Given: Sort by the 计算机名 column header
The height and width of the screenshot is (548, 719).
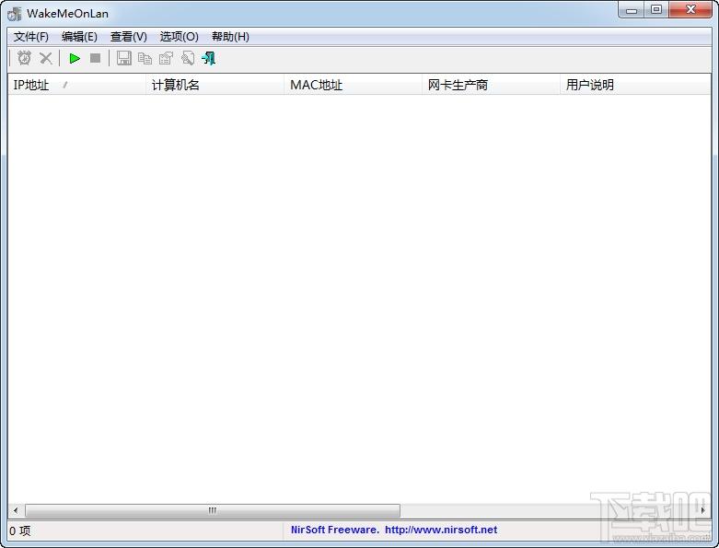Looking at the screenshot, I should tap(215, 85).
